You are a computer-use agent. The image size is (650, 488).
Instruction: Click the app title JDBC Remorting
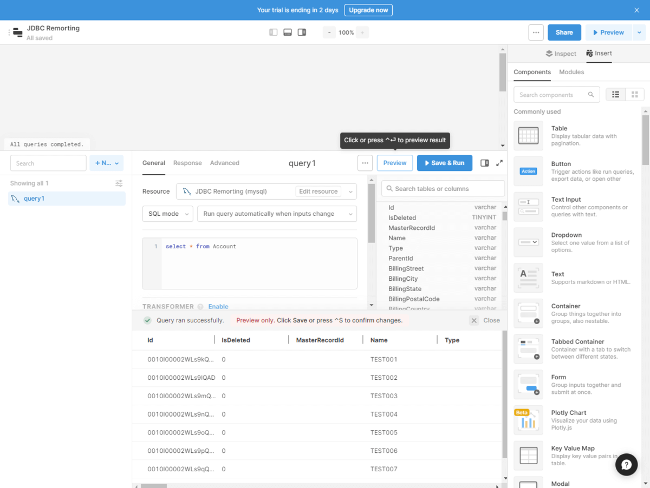click(x=53, y=28)
